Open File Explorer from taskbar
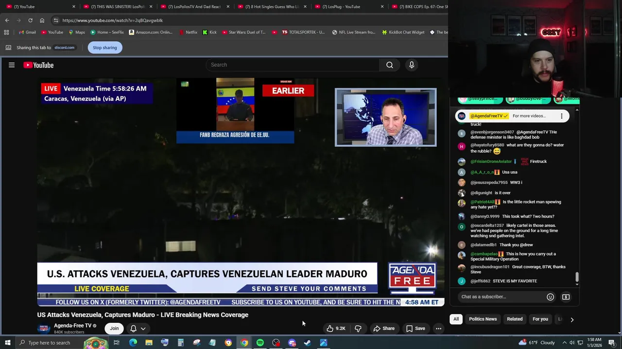 [149, 343]
